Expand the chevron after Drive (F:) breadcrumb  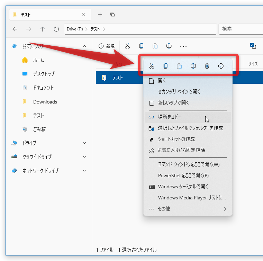coord(87,29)
